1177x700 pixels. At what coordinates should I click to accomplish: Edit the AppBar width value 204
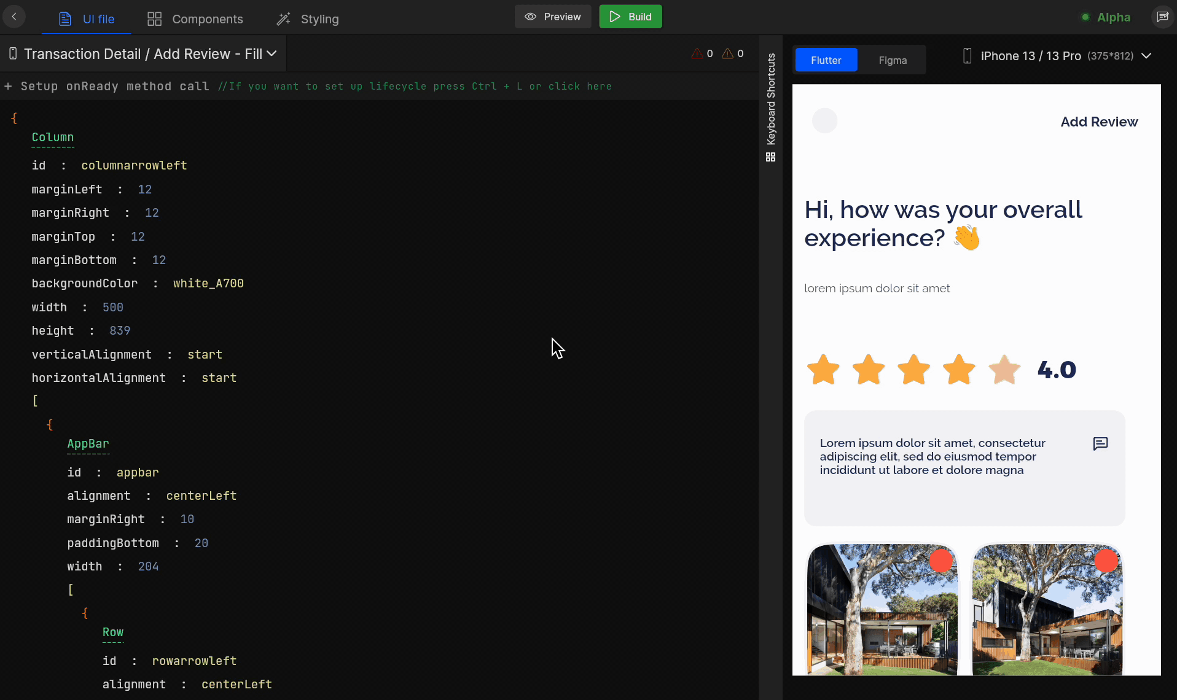tap(148, 566)
